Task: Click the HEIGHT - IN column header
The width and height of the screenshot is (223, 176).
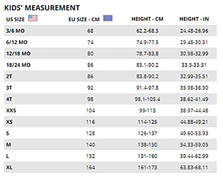Action: point(194,19)
